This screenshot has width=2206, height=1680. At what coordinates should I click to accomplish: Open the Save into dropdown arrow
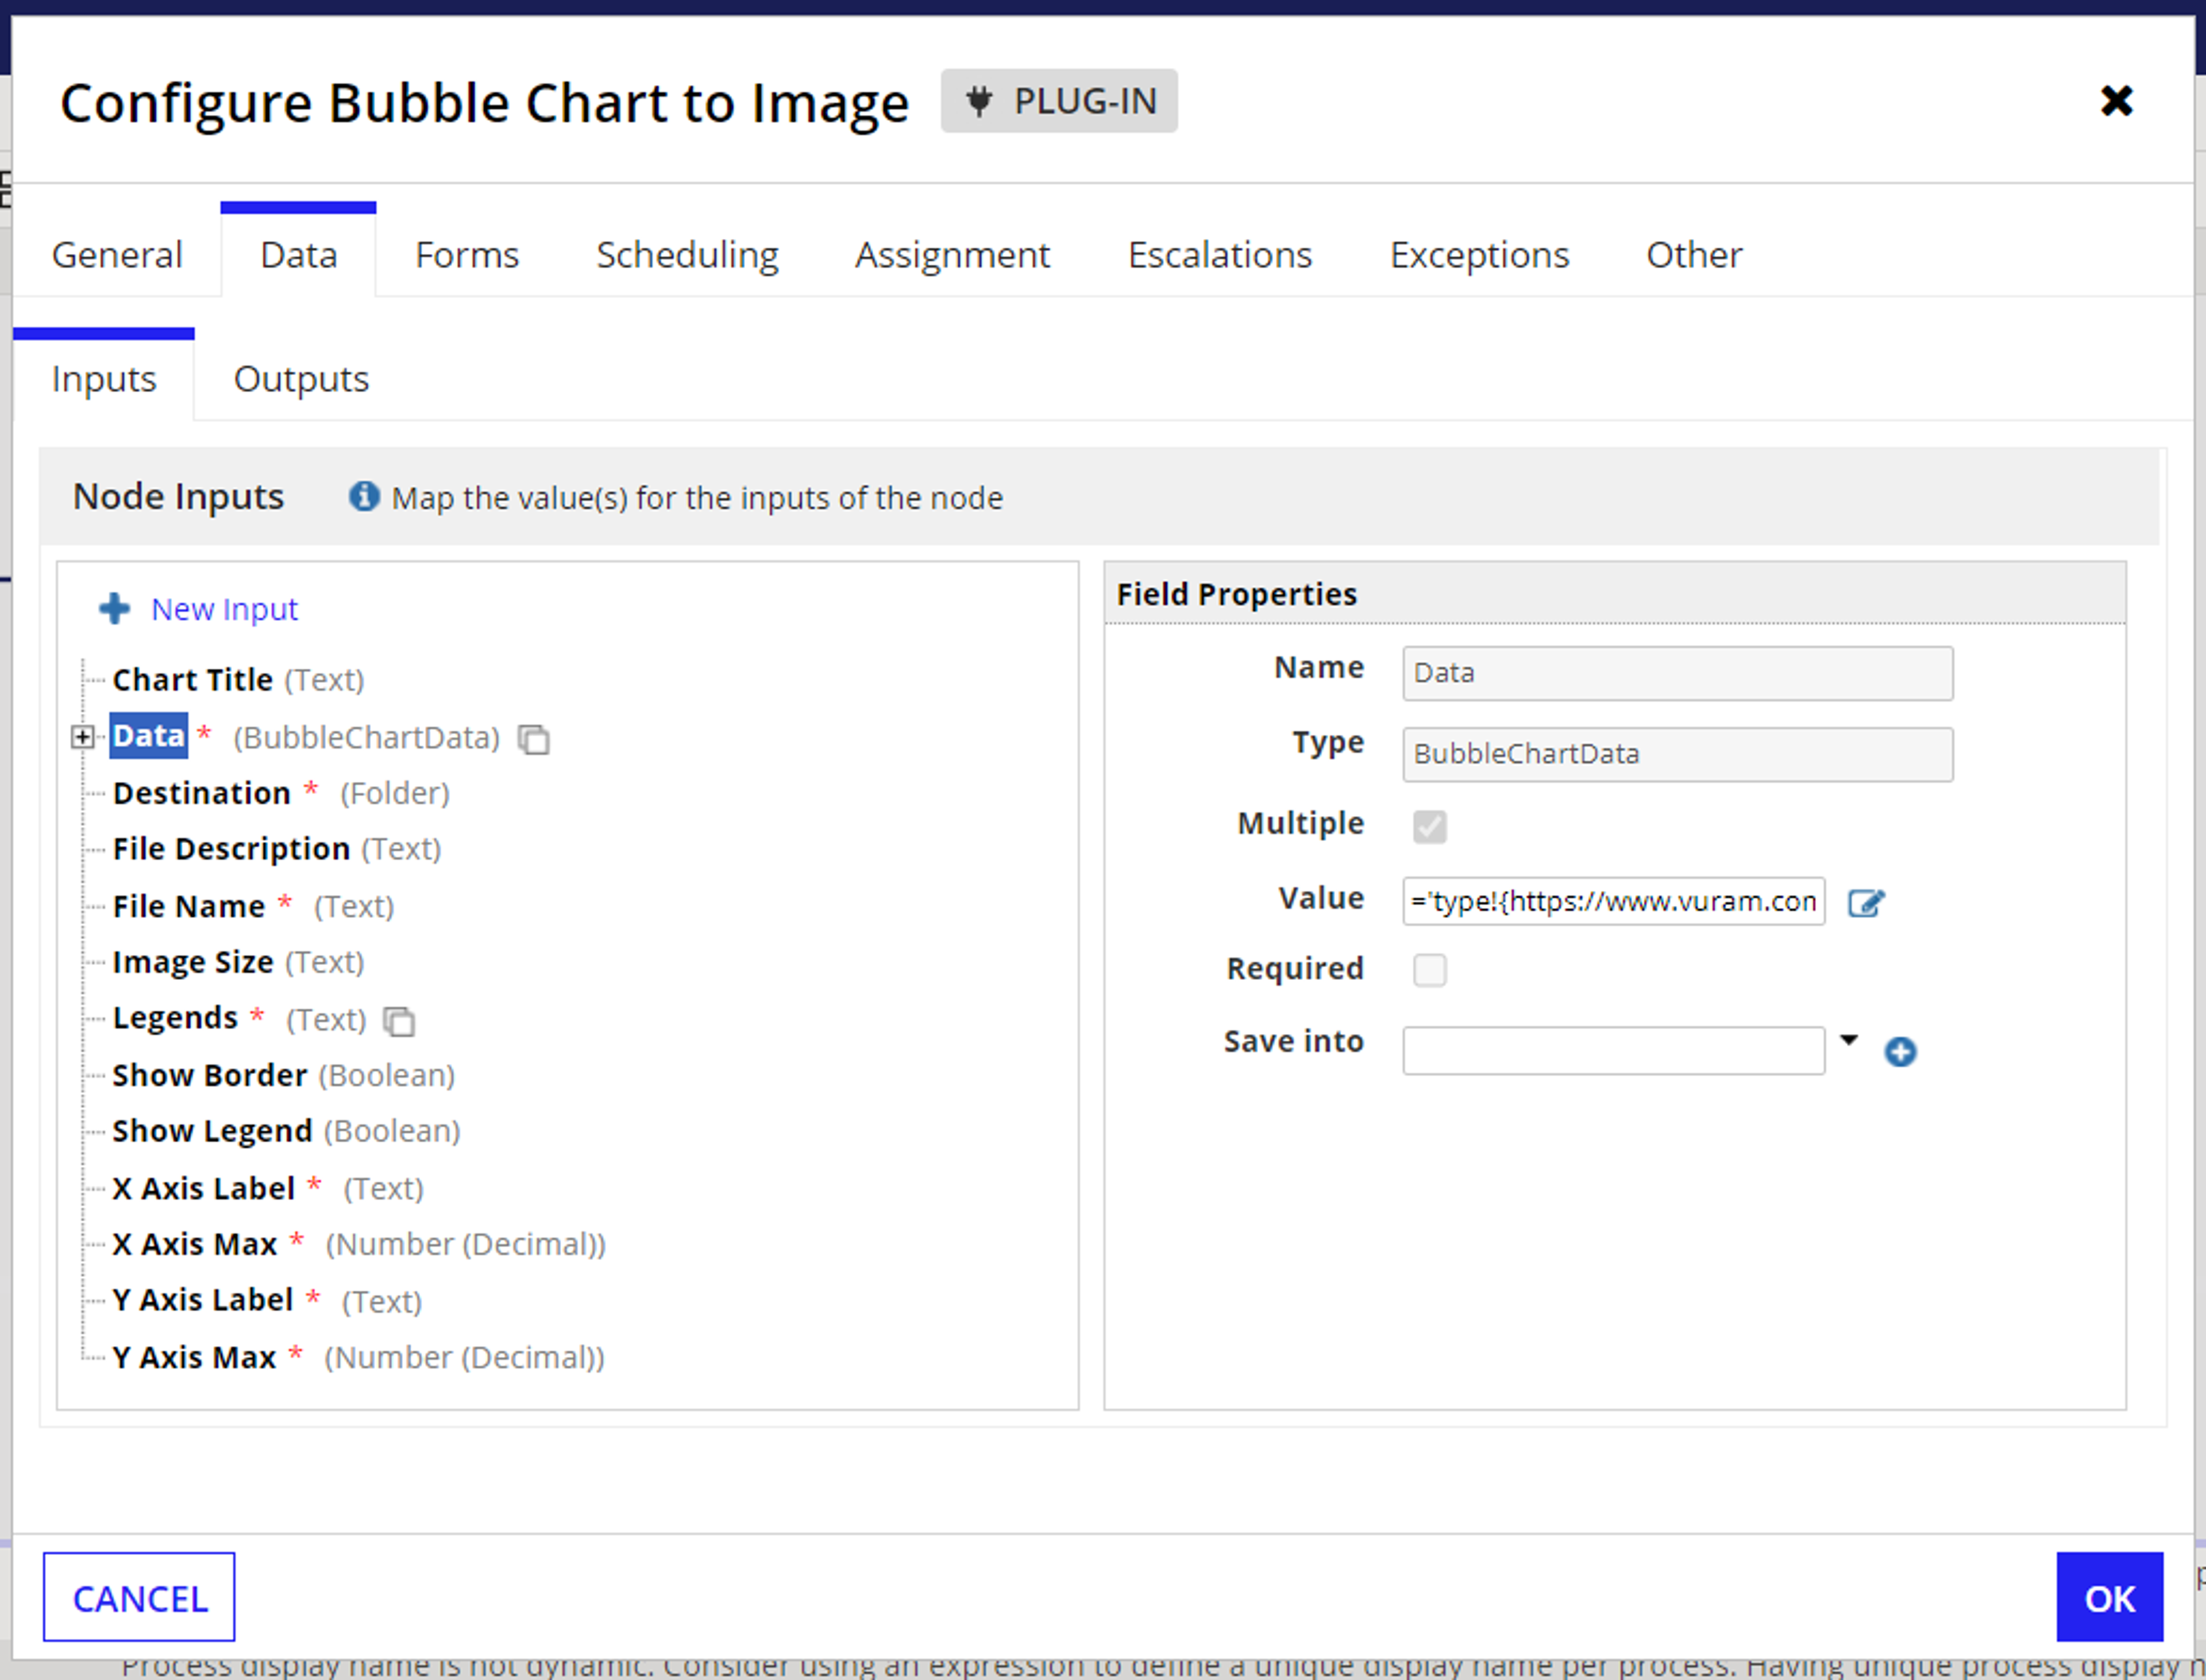(1849, 1040)
